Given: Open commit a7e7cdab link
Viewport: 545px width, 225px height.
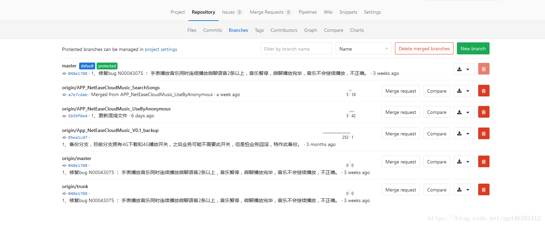Looking at the screenshot, I should [x=78, y=95].
